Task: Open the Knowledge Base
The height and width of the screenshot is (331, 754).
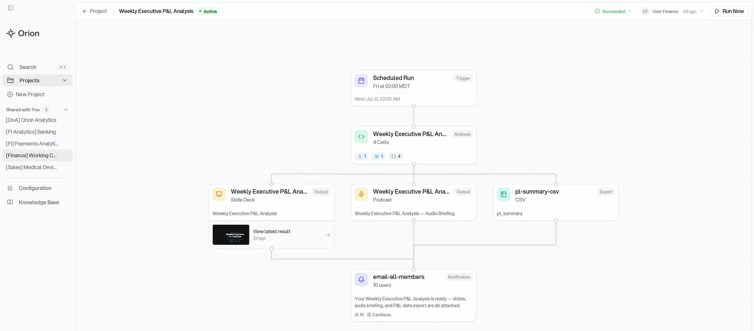Action: (38, 202)
